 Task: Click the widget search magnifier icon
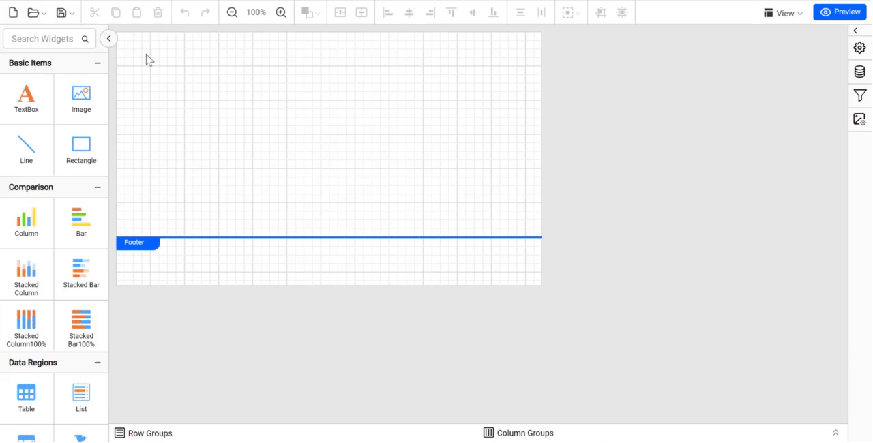click(85, 39)
